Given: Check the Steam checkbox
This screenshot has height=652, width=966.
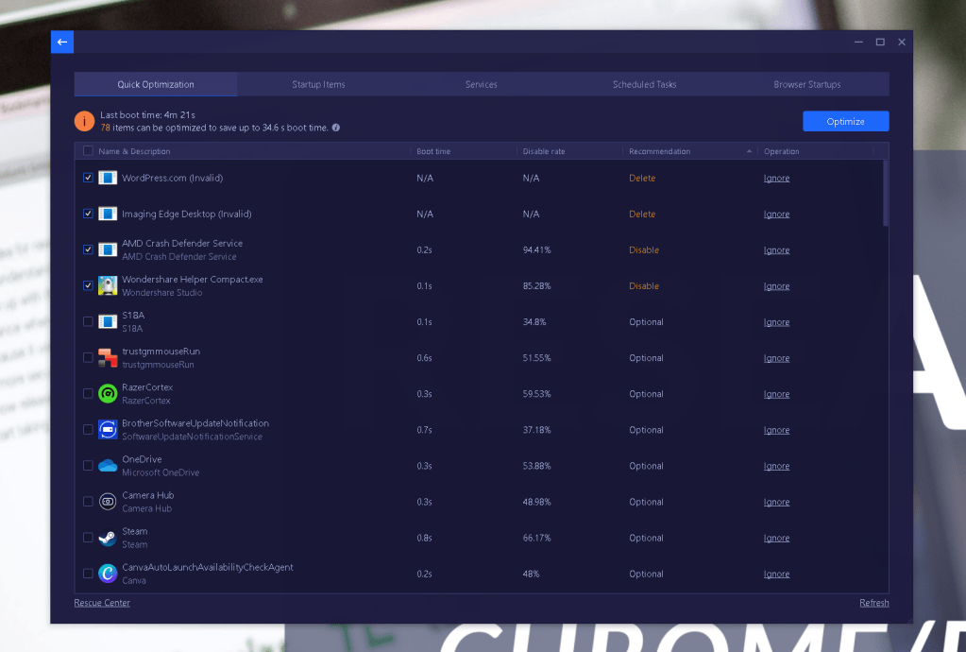Looking at the screenshot, I should point(88,538).
